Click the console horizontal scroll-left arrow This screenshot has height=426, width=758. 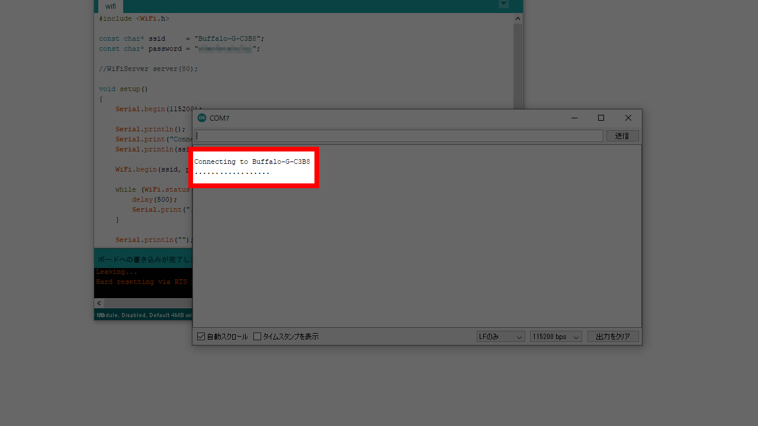point(99,303)
